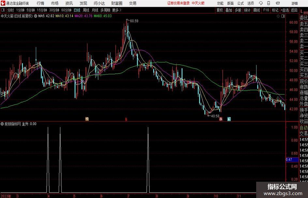Click the 40.58 low price label
Image resolution: width=308 pixels, height=198 pixels.
tap(215, 116)
